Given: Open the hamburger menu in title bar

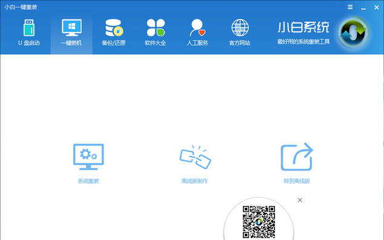Looking at the screenshot, I should 350,7.
